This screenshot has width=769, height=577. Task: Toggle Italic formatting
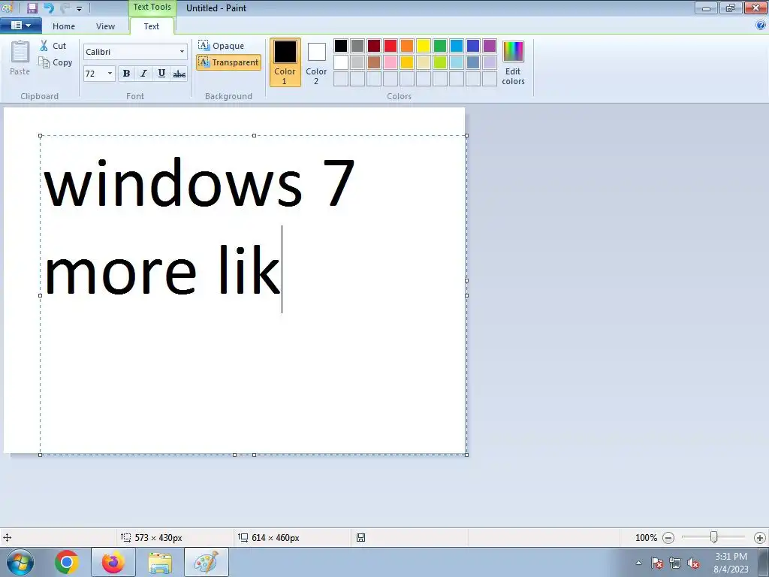(x=143, y=74)
